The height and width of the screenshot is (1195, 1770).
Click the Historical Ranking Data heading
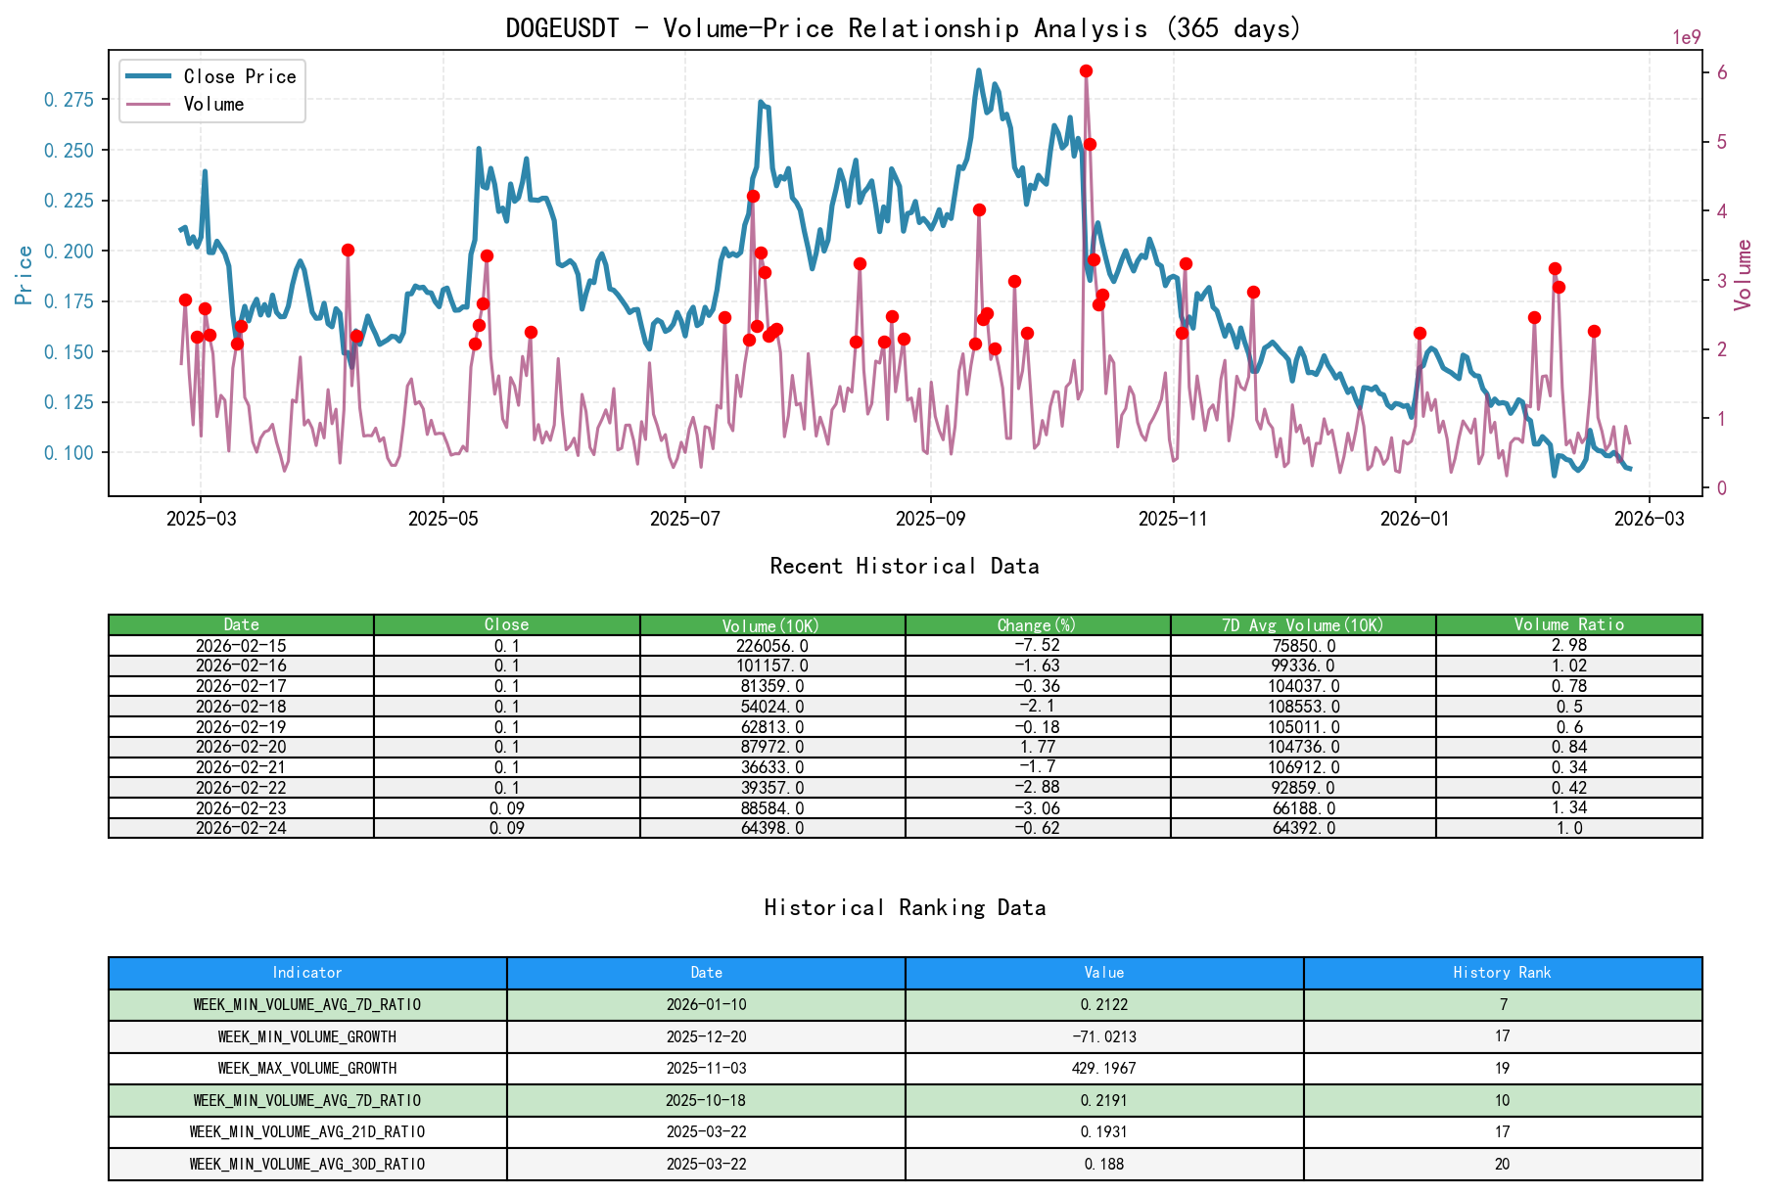905,907
